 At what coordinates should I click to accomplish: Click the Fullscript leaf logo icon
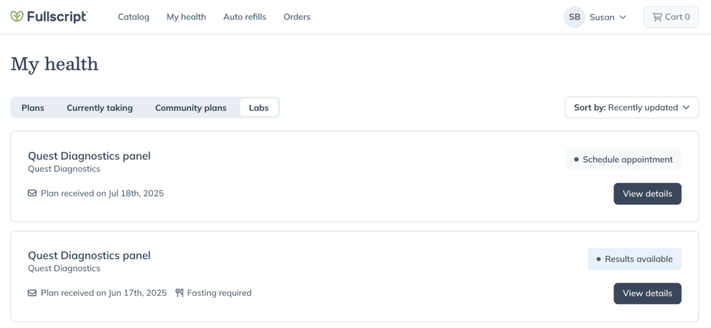[x=17, y=17]
